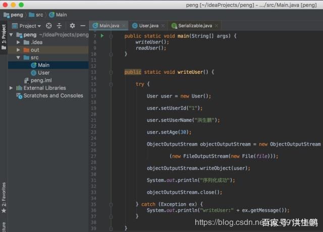
Task: Select Main in the project tree
Action: click(48, 65)
